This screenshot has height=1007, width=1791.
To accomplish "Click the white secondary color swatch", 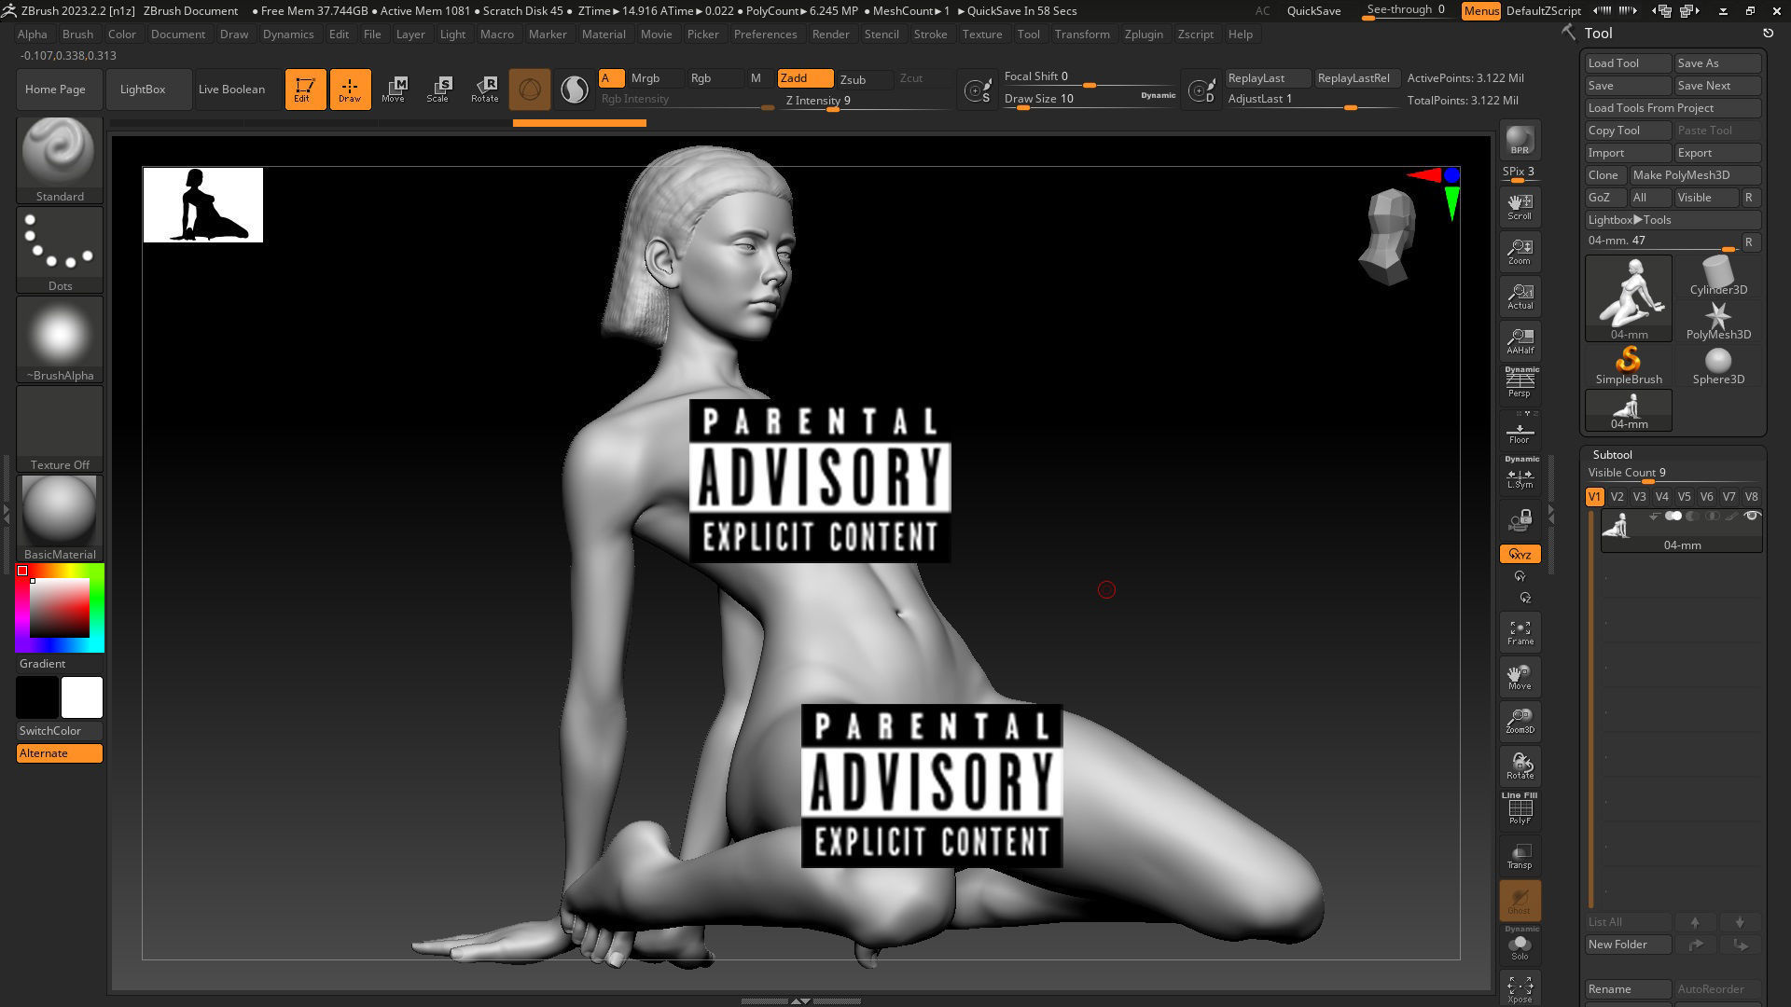I will pos(82,697).
